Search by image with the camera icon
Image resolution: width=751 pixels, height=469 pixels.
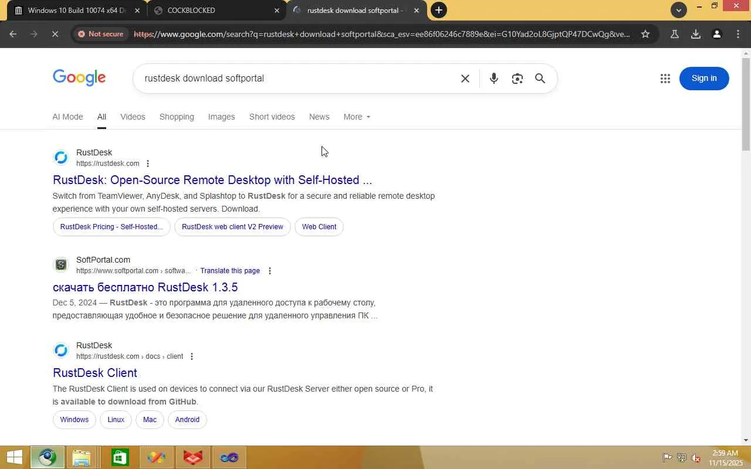pos(517,79)
